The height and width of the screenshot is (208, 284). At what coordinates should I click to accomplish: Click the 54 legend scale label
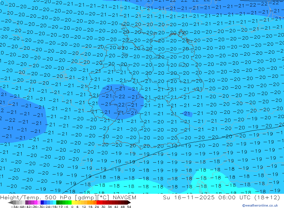tap(129, 207)
